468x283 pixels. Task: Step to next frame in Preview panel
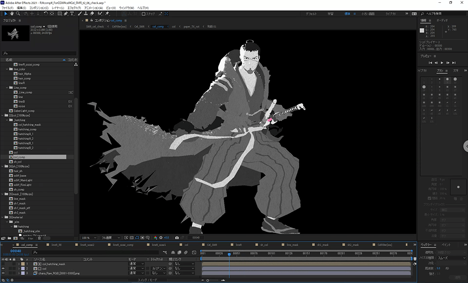(x=448, y=63)
